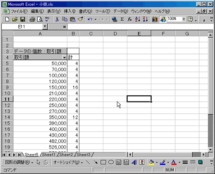Insert WordArt from the drawing toolbar

click(134, 162)
